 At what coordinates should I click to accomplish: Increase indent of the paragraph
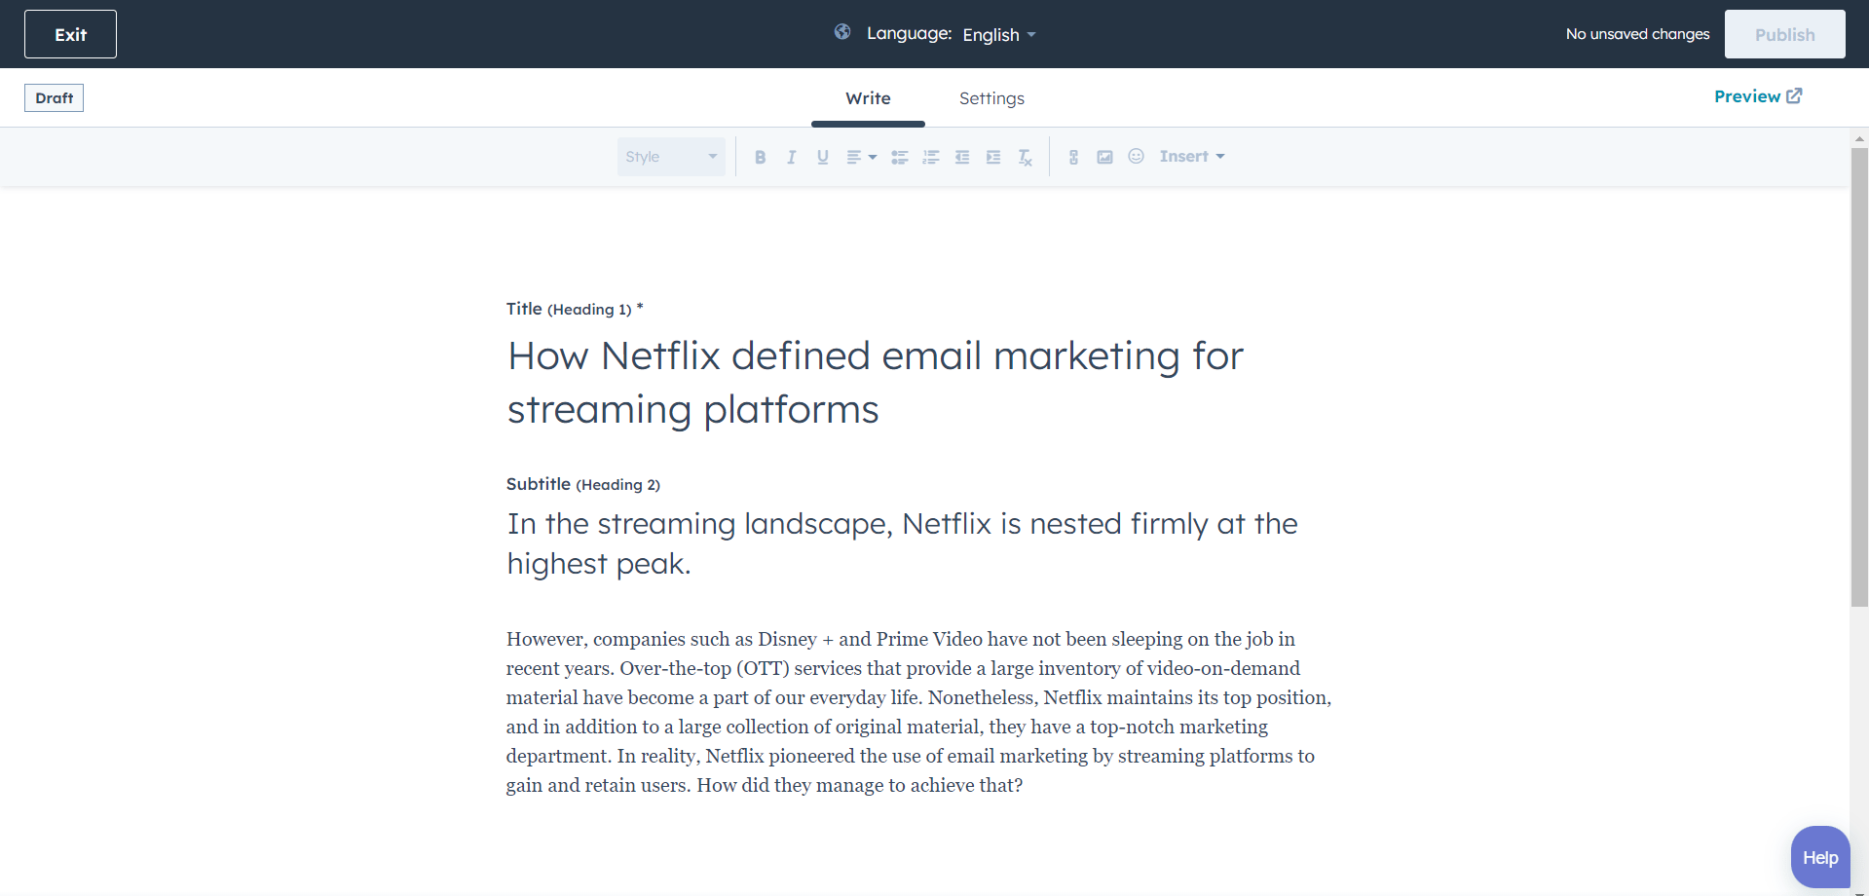993,157
